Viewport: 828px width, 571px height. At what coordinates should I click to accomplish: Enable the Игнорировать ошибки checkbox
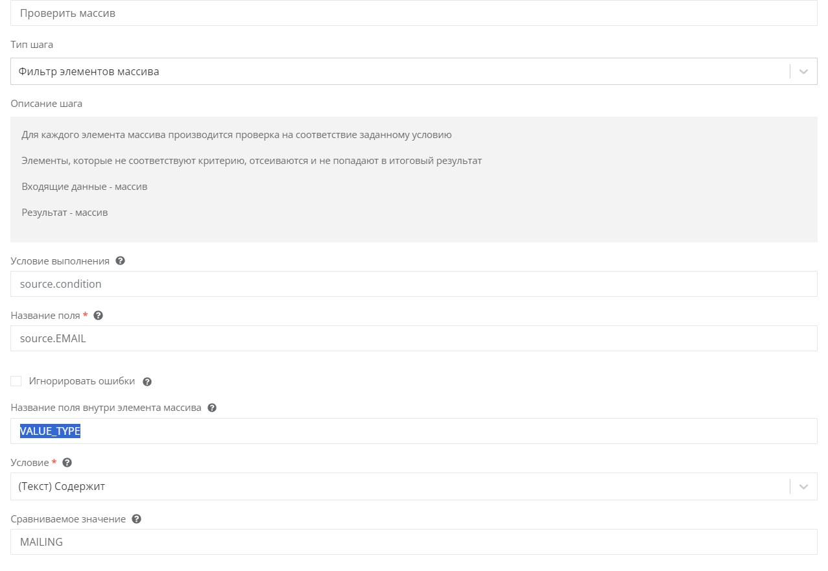coord(16,381)
